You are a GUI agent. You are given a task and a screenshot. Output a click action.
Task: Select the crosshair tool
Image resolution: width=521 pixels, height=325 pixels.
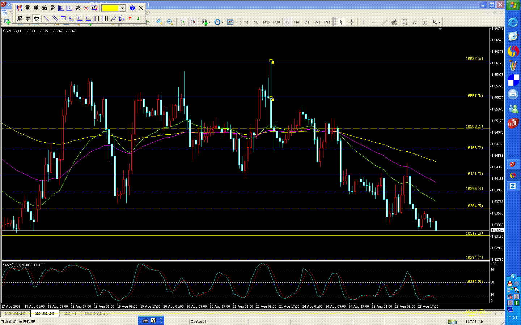point(351,22)
